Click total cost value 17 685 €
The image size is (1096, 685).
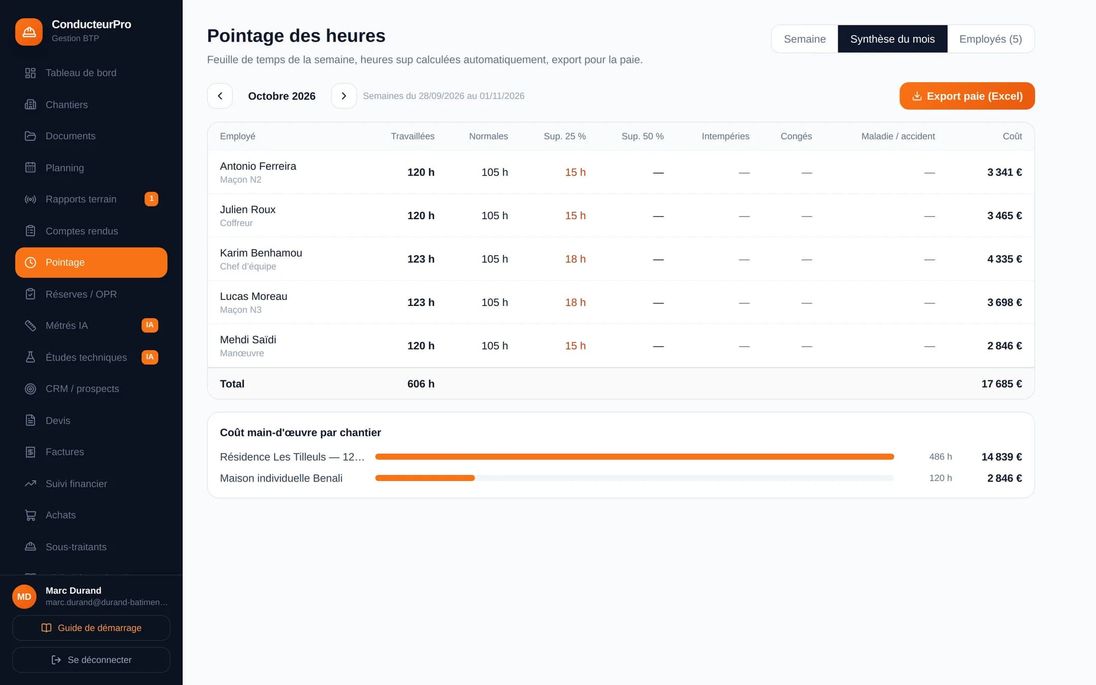[1002, 384]
